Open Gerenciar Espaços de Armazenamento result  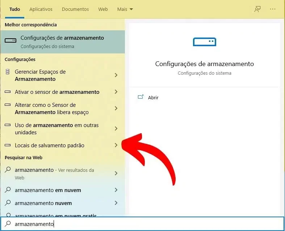pos(63,75)
